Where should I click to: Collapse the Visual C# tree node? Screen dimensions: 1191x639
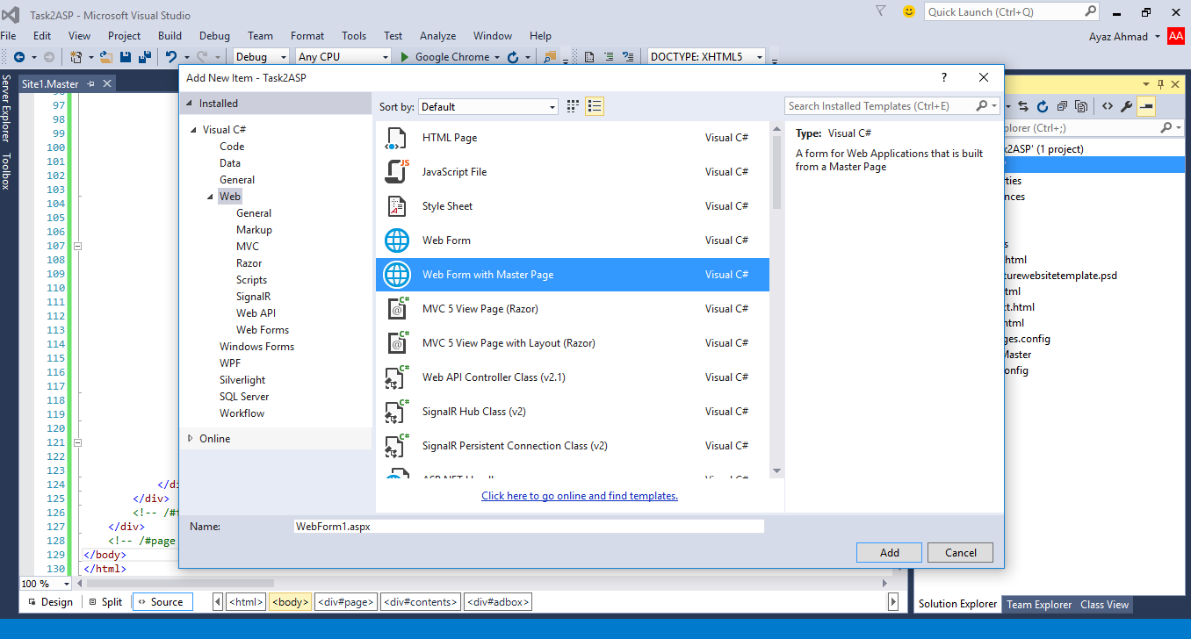click(x=193, y=130)
